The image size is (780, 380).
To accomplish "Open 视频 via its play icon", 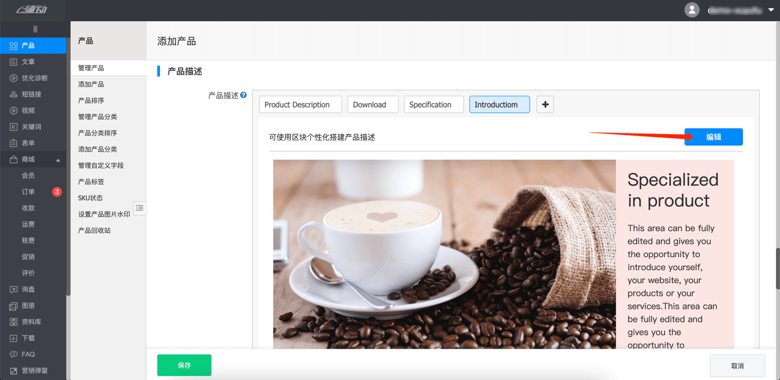I will (x=14, y=111).
